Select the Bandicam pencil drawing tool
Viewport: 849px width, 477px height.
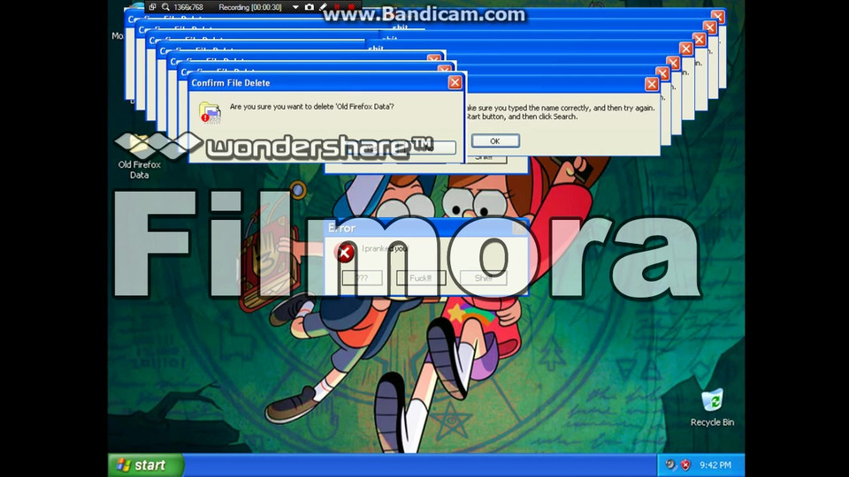pyautogui.click(x=324, y=7)
